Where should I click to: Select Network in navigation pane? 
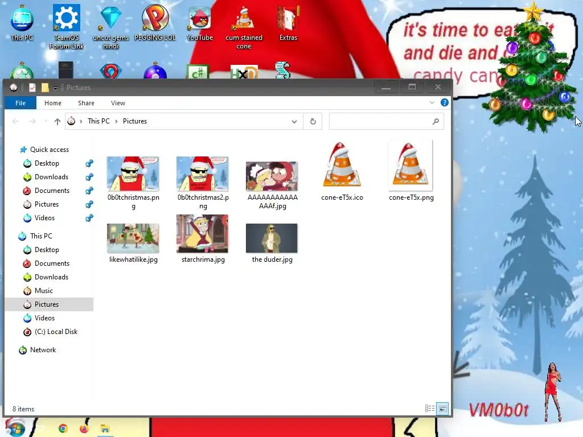(x=43, y=350)
